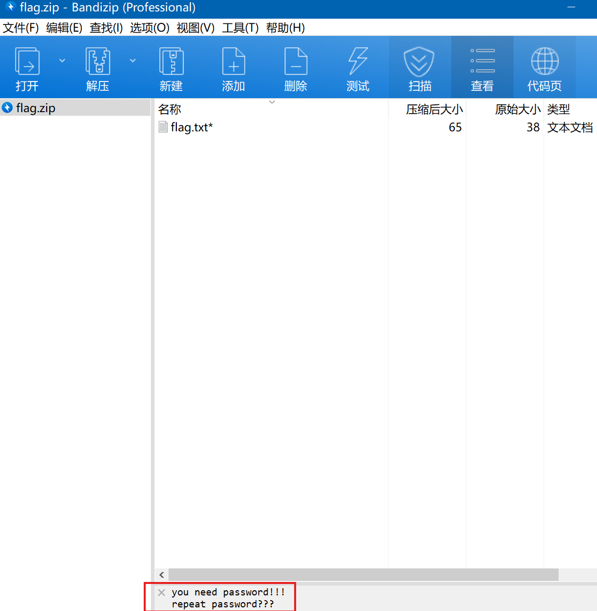Close the archive comment pane with X
Image resolution: width=597 pixels, height=611 pixels.
pos(162,592)
